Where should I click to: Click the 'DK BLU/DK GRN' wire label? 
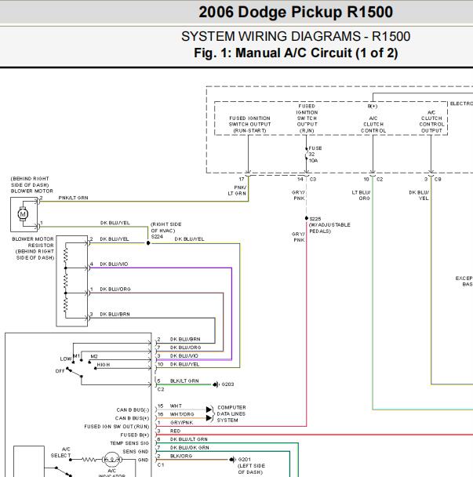[x=190, y=447]
